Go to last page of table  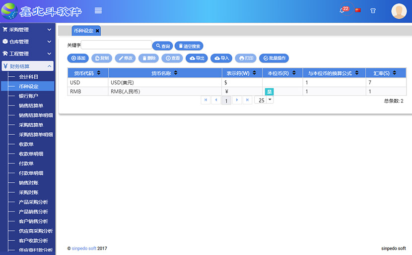pos(247,100)
